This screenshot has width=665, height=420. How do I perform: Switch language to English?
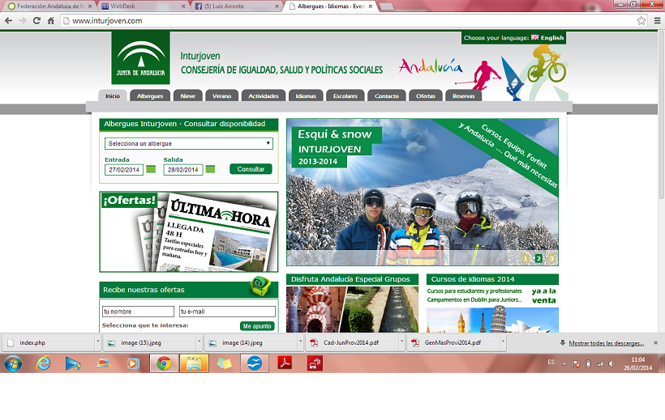[x=547, y=38]
